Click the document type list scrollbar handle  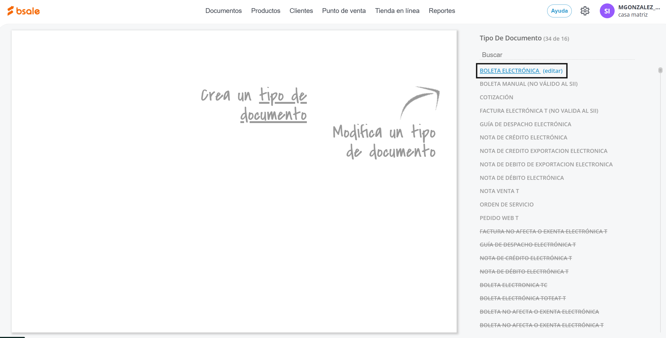[660, 70]
